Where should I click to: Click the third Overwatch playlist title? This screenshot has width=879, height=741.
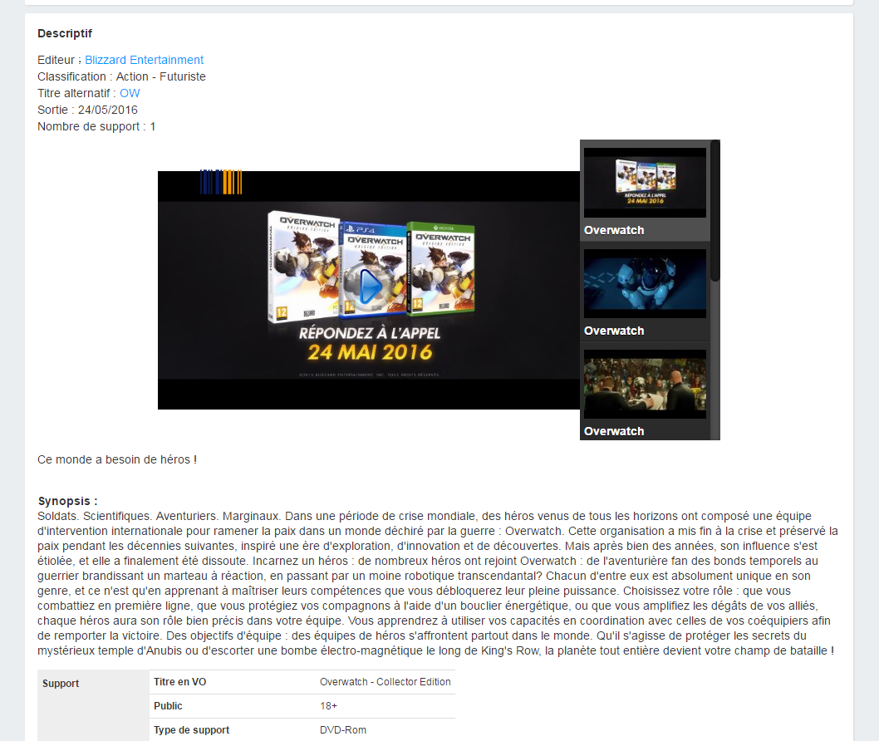614,431
